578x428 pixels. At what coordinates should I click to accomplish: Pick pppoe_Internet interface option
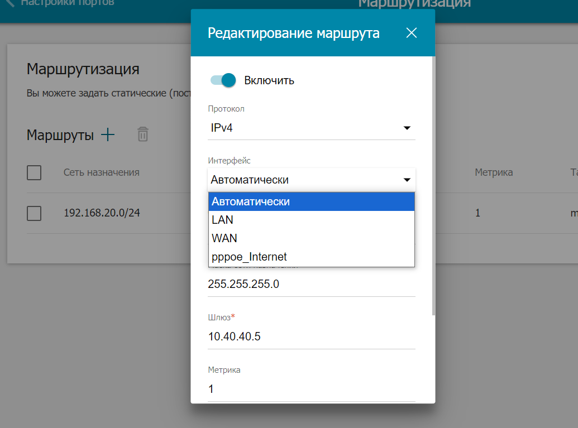point(312,257)
